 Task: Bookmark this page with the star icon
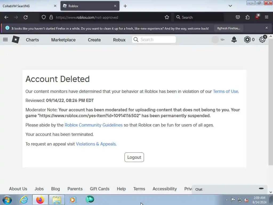tap(167, 17)
